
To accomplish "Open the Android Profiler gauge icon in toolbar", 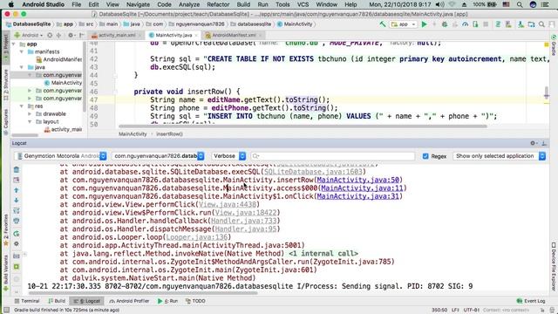I will click(x=465, y=24).
